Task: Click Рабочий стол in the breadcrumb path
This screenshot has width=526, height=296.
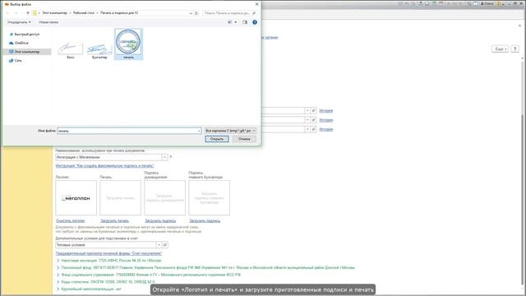Action: point(84,13)
